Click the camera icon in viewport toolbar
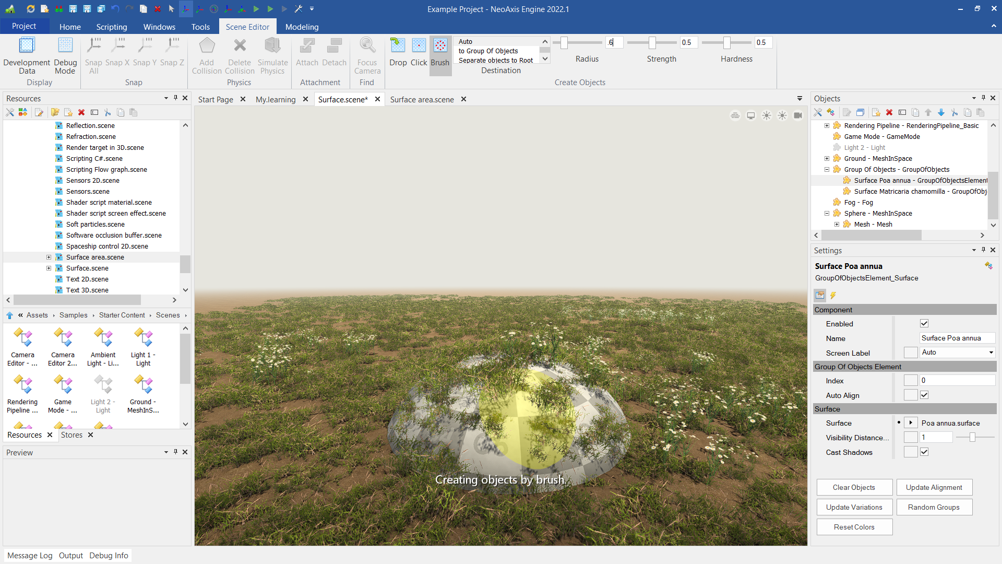The height and width of the screenshot is (564, 1002). (798, 115)
